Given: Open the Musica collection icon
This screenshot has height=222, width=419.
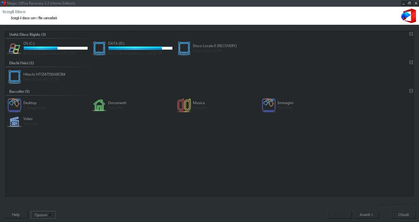Looking at the screenshot, I should coord(184,105).
